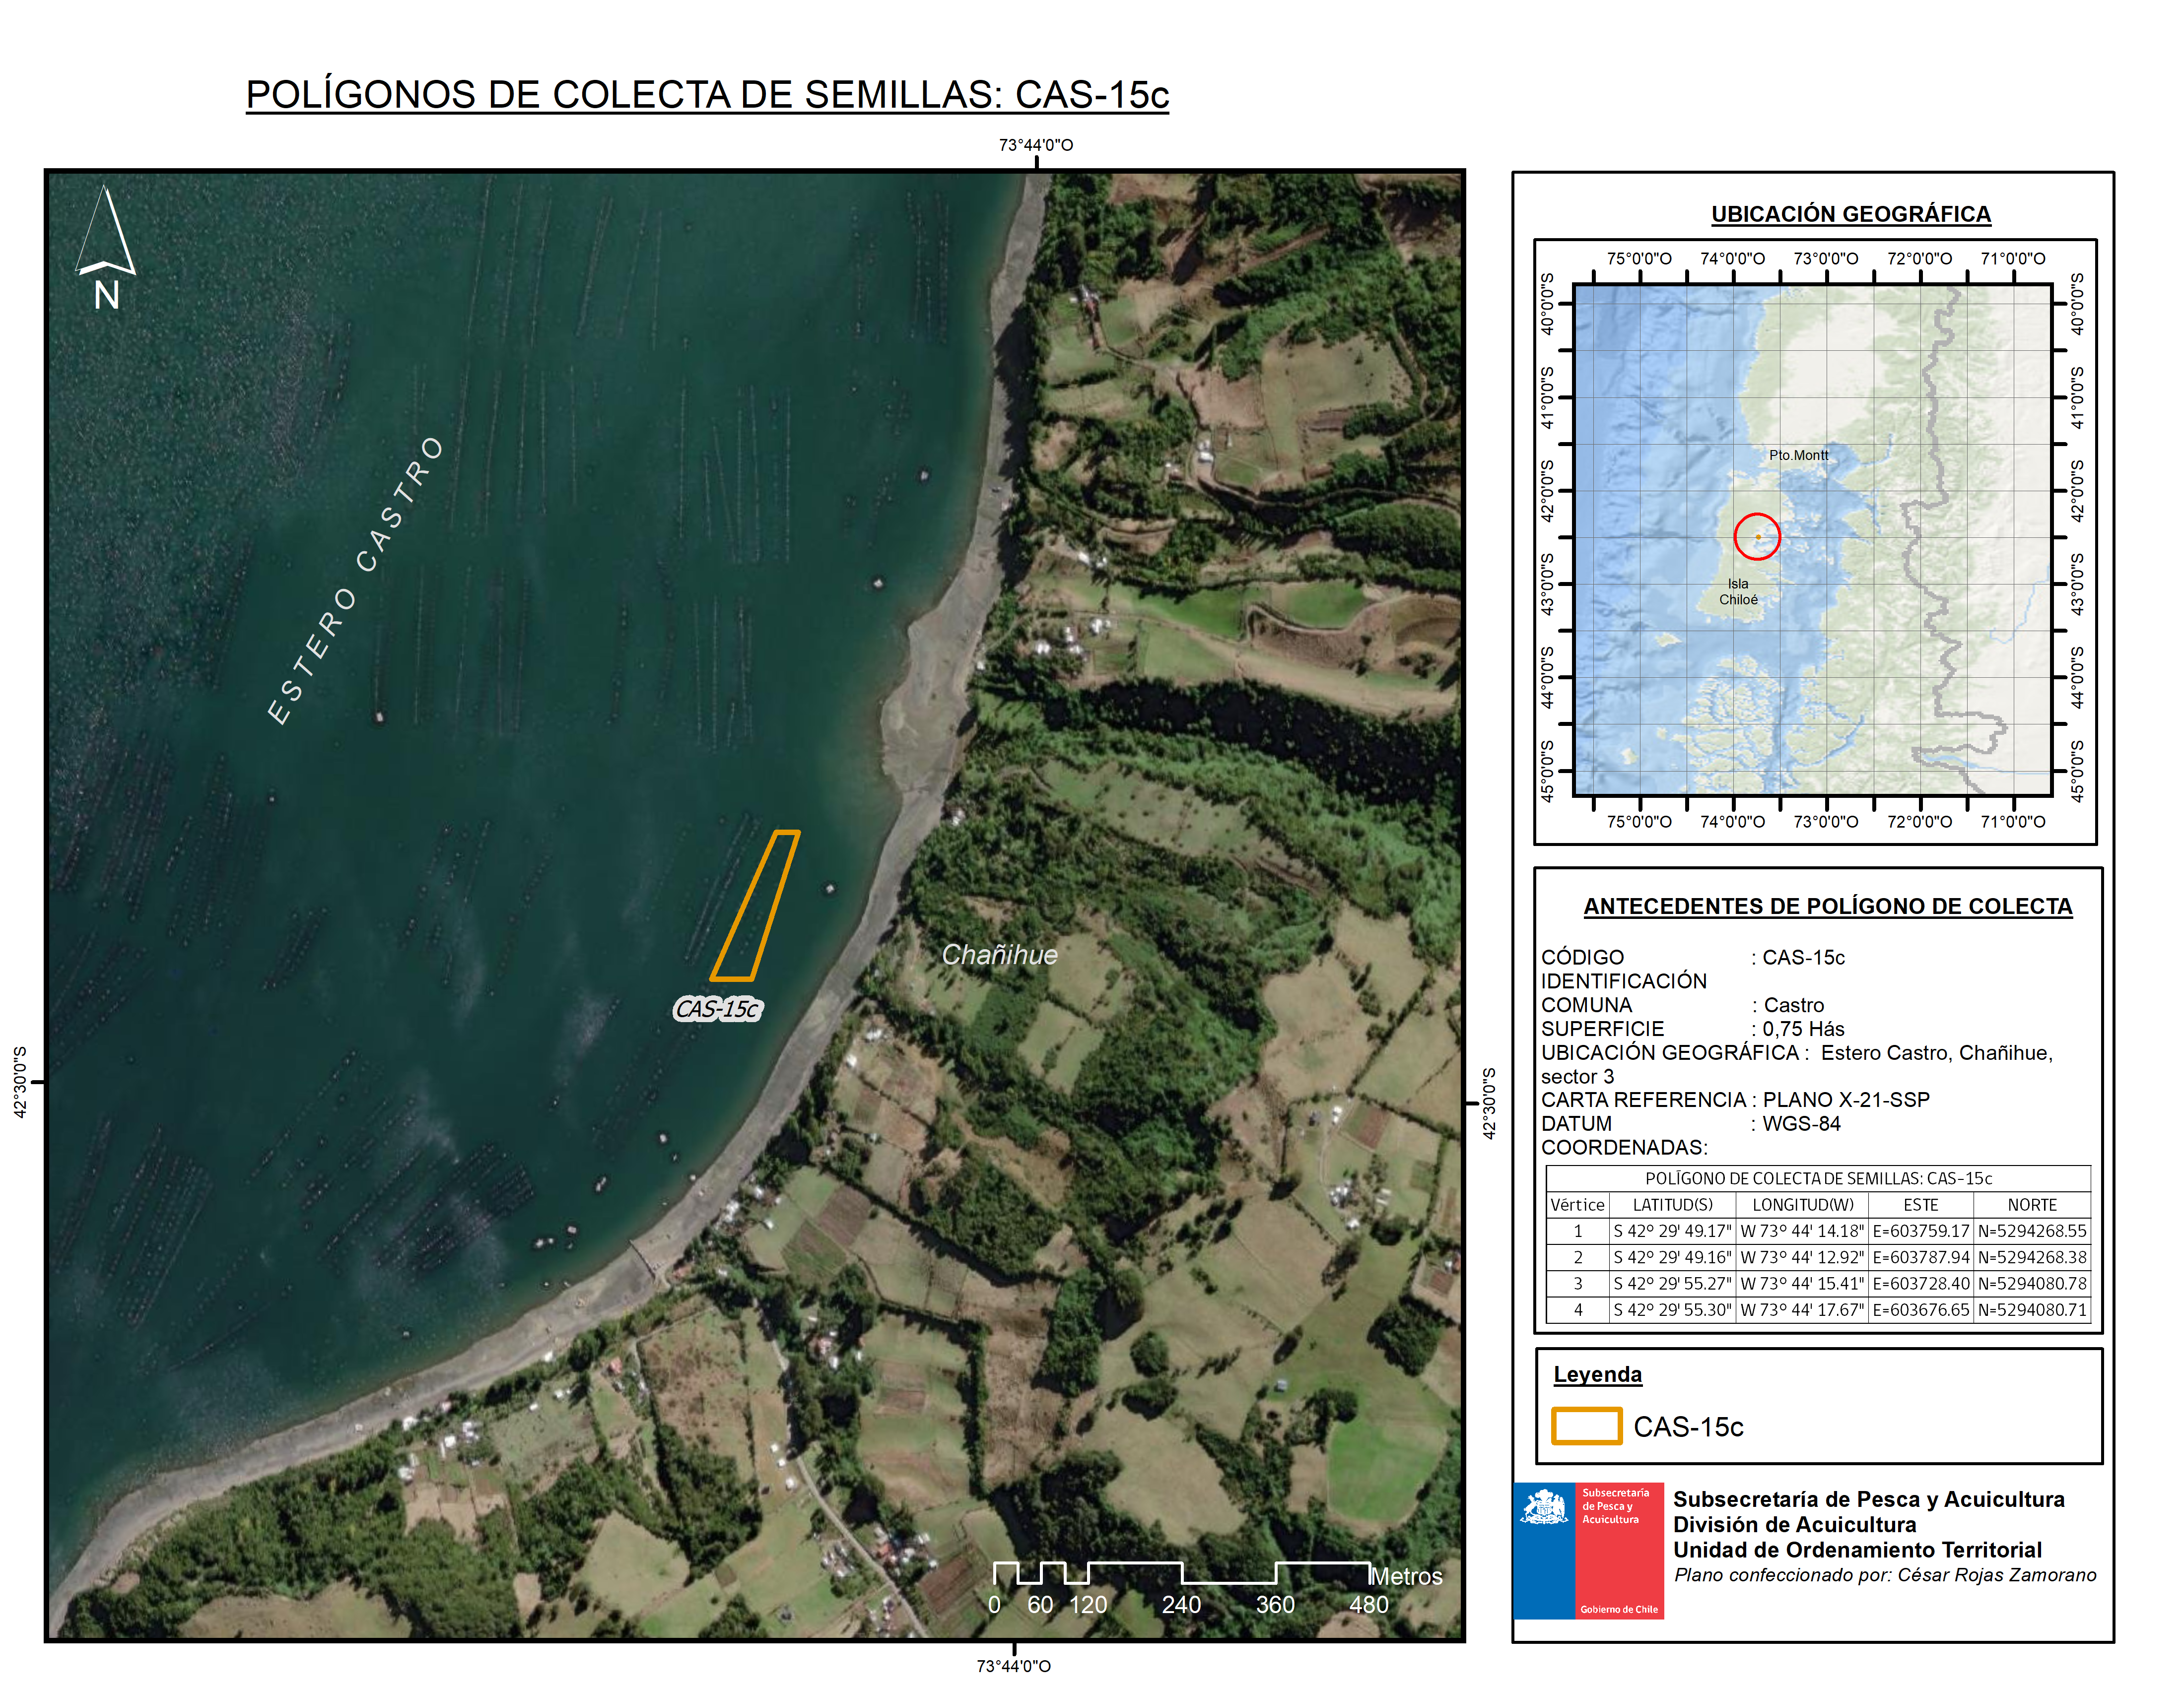Click the red circle on the locator map
Screen dimensions: 2184x1687
point(1757,536)
